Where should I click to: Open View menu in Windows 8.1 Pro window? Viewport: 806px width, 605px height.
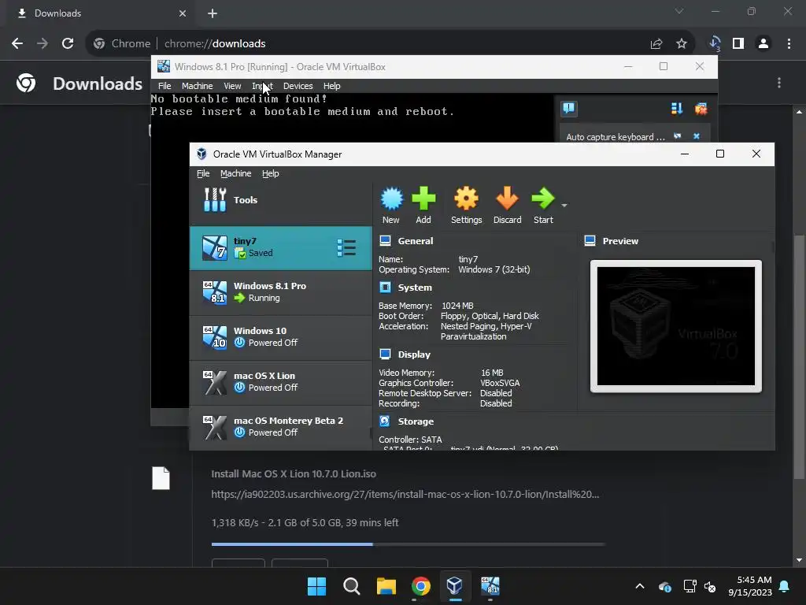pyautogui.click(x=232, y=86)
